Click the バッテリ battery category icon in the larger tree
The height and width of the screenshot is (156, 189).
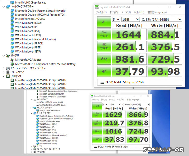coord(8,56)
